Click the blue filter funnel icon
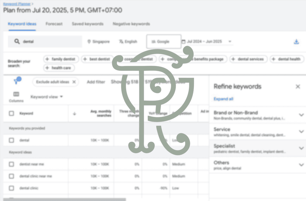This screenshot has height=201, width=306. click(17, 80)
